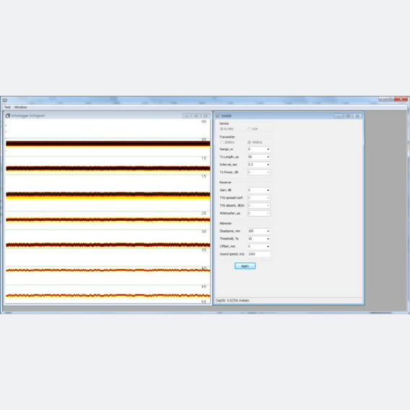This screenshot has width=410, height=410.
Task: Click the Range, m label
Action: tap(226, 149)
